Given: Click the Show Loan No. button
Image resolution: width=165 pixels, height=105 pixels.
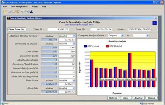Looking at the screenshot, I should tap(16, 30).
